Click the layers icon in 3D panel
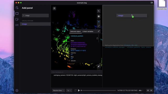The width and height of the screenshot is (168, 94). tap(54, 8)
